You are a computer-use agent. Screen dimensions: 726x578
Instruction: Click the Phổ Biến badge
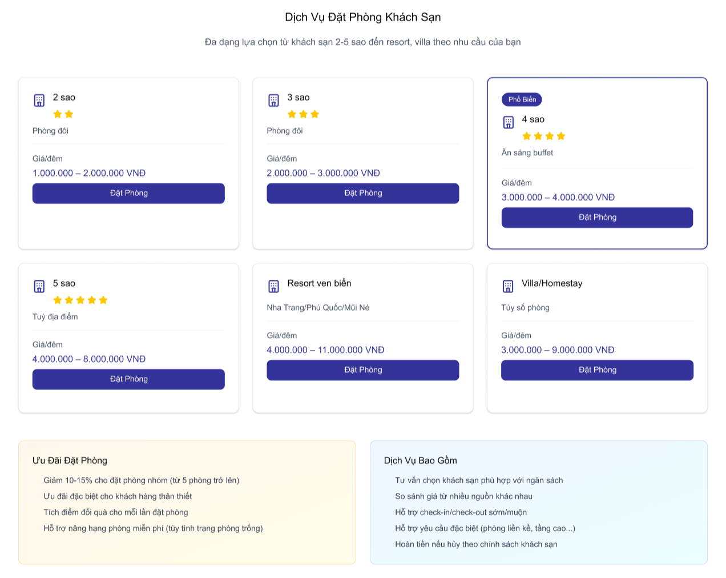click(x=522, y=99)
